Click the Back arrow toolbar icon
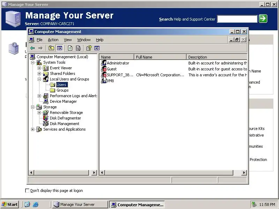This screenshot has height=209, width=279. tap(32, 48)
